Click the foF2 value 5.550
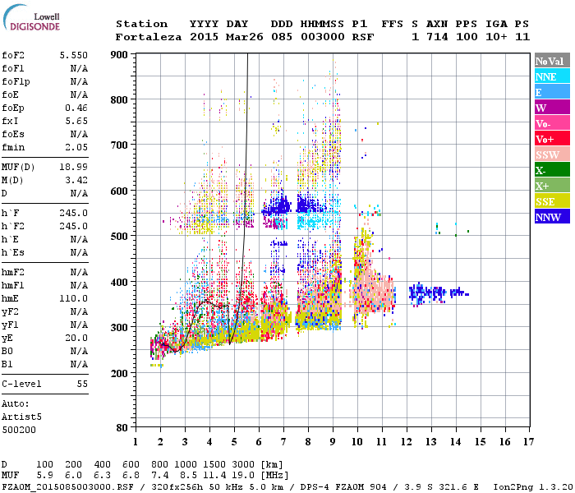This screenshot has height=493, width=575. (x=74, y=55)
